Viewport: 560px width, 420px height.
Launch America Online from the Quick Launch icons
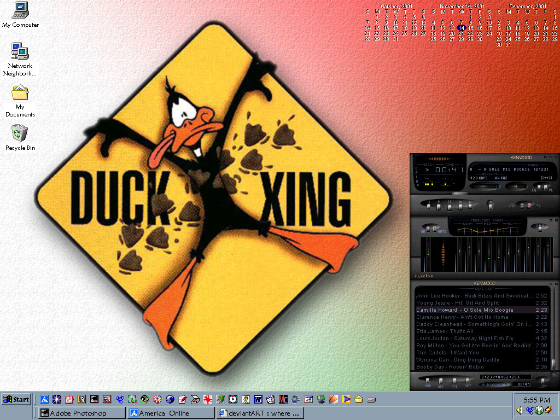tap(44, 399)
